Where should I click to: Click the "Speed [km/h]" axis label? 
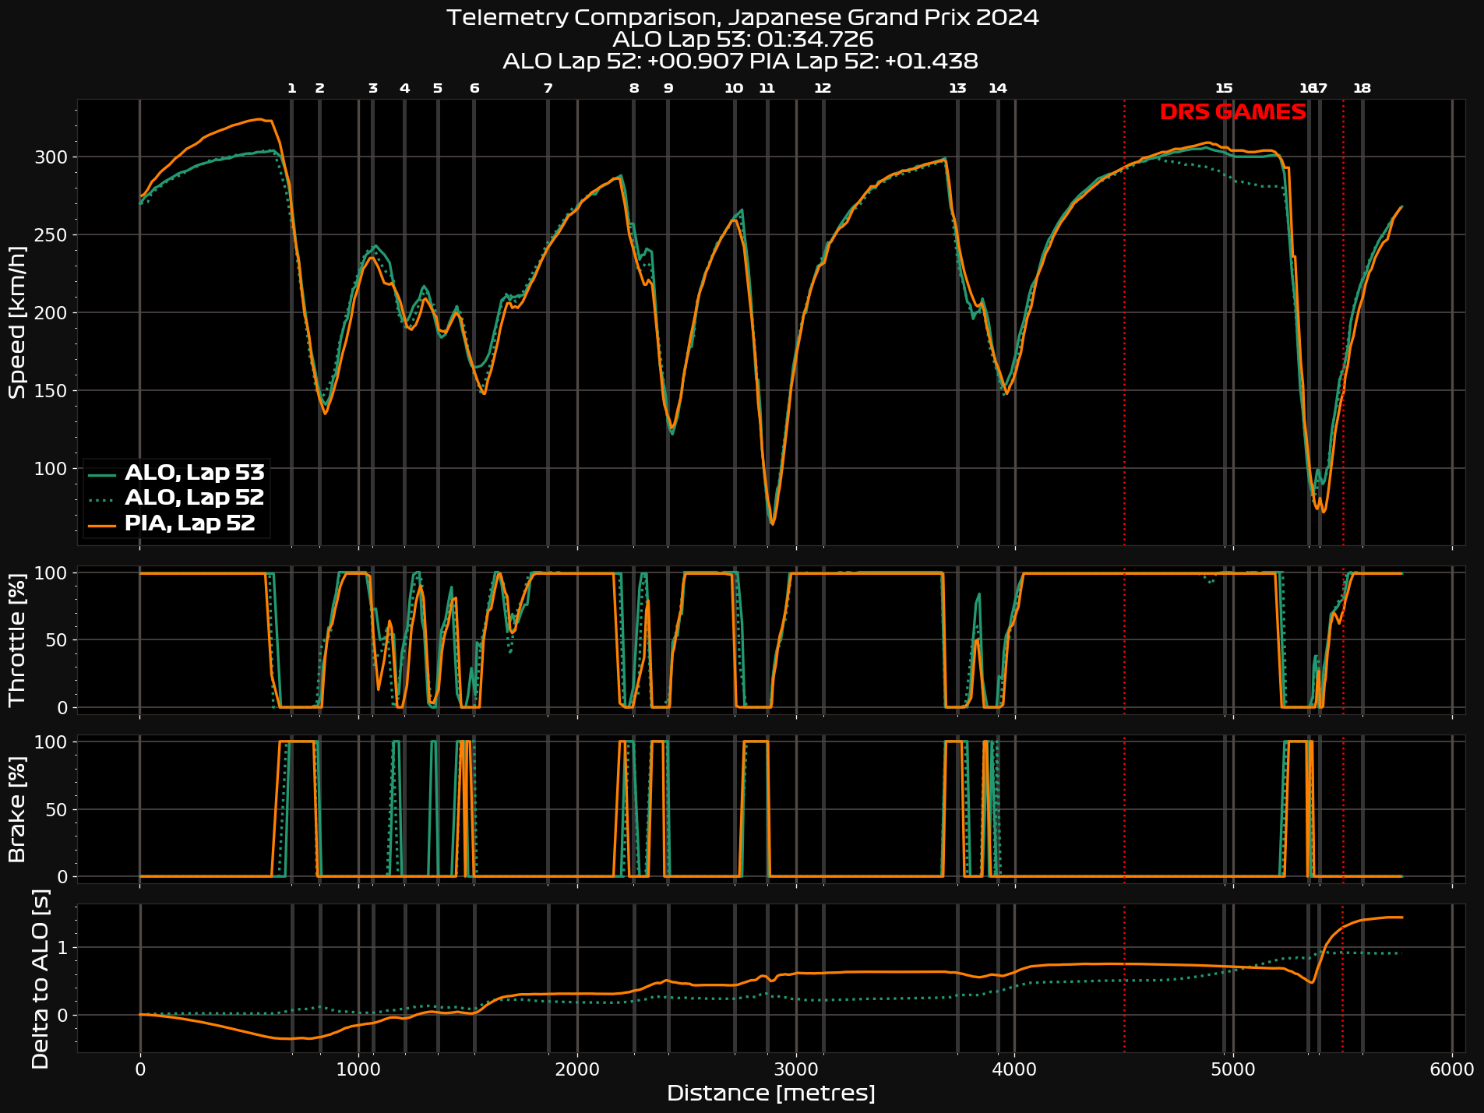(x=17, y=322)
